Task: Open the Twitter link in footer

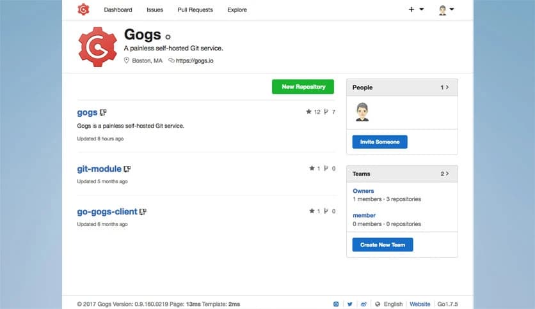Action: (350, 304)
